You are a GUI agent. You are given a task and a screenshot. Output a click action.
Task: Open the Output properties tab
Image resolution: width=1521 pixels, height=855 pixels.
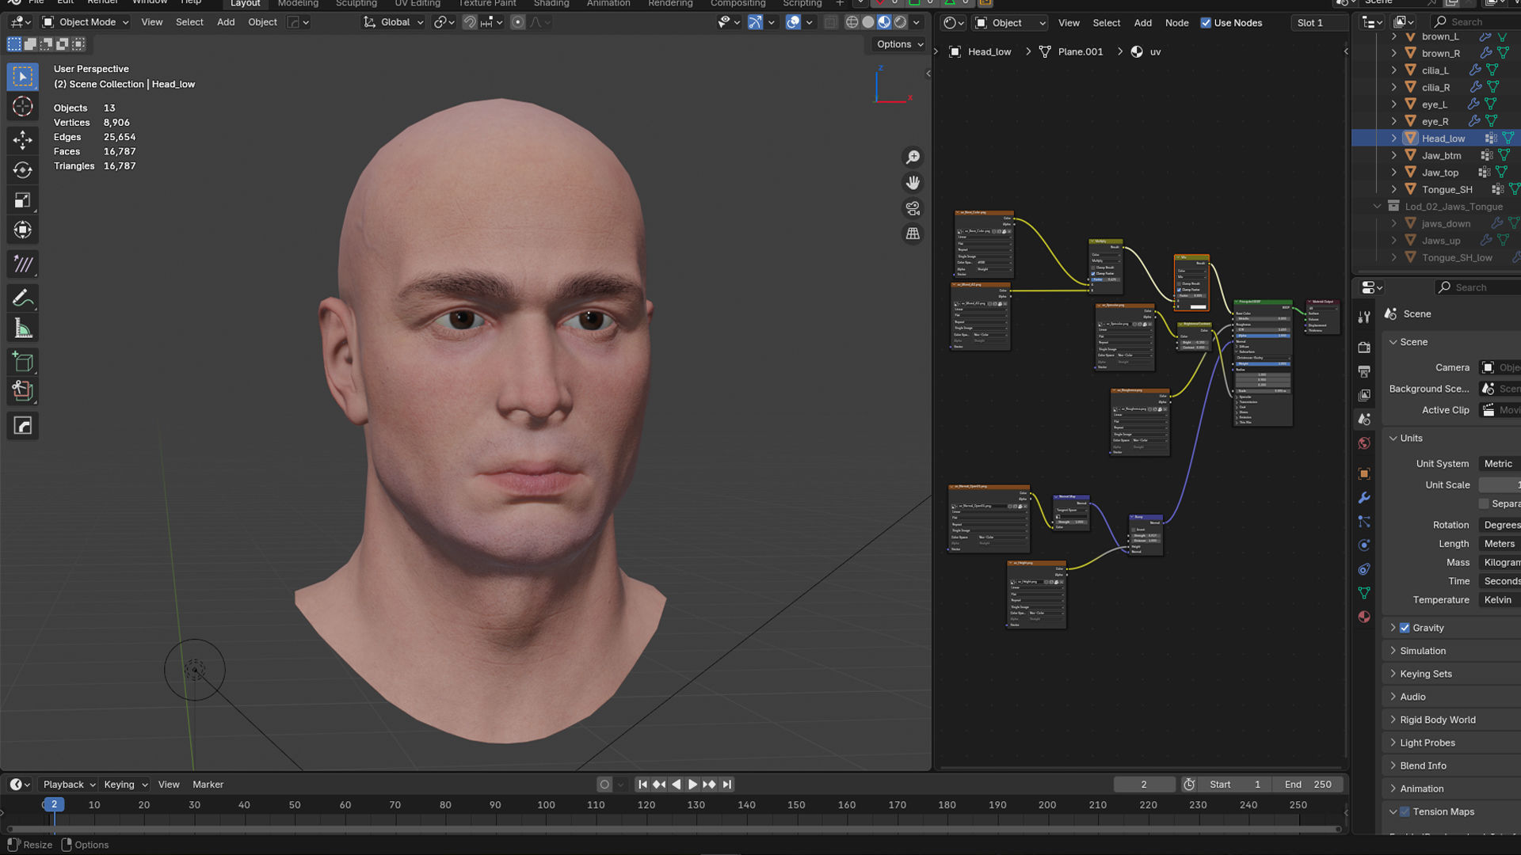[1364, 371]
